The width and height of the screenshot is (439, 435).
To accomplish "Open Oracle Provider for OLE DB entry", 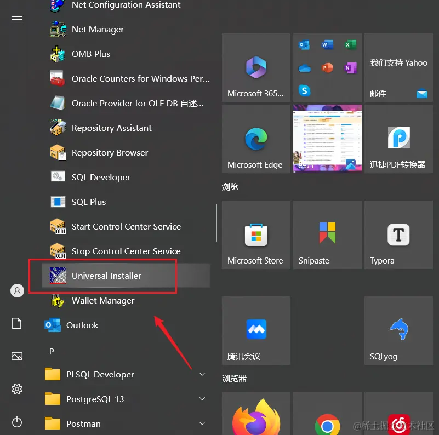I will [126, 104].
